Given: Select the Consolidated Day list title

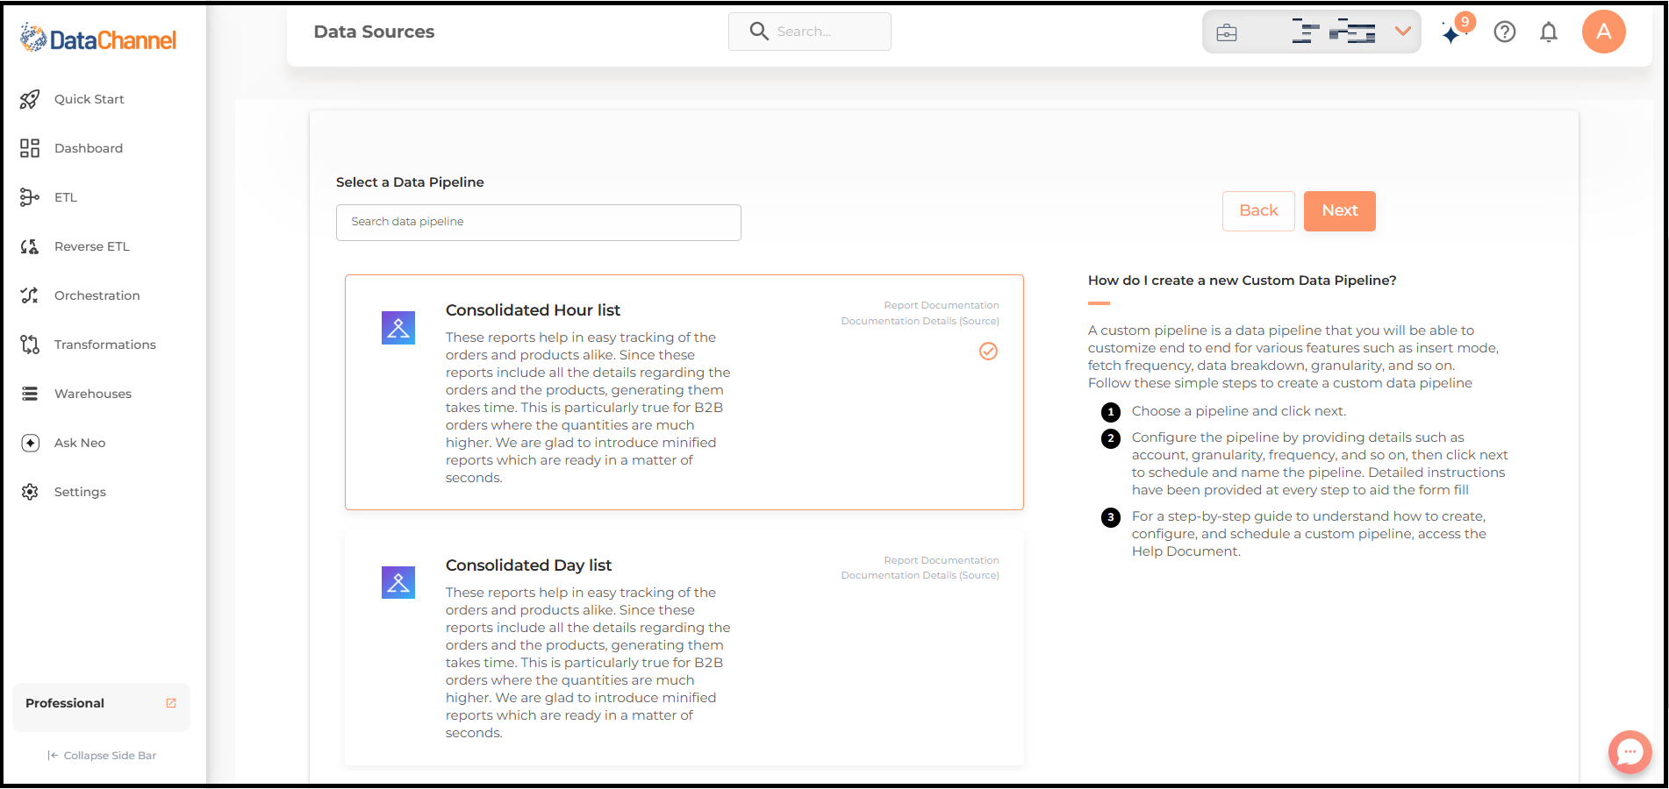Looking at the screenshot, I should tap(528, 565).
